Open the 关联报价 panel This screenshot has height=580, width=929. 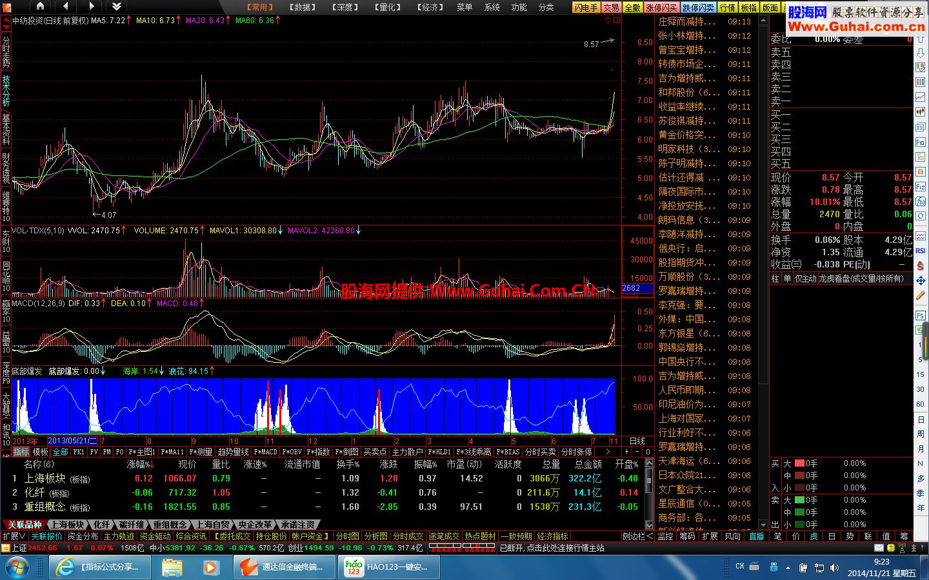47,537
